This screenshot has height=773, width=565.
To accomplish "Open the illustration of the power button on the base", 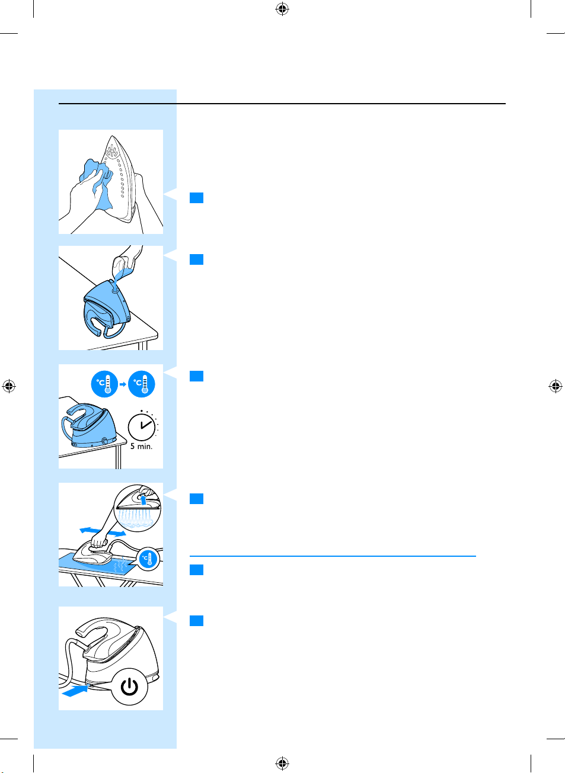I will (x=111, y=658).
